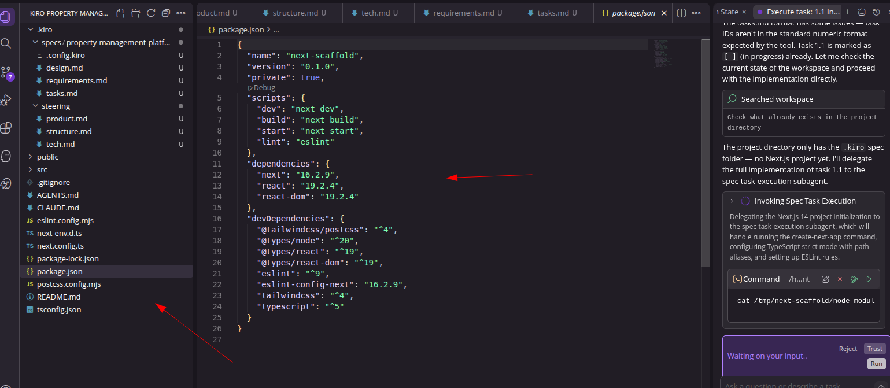Screen dimensions: 890x388
Task: Refresh the file explorer
Action: (x=151, y=13)
